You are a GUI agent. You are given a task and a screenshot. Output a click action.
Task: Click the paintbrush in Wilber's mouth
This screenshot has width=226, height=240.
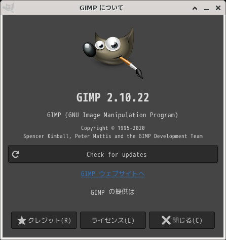(131, 67)
